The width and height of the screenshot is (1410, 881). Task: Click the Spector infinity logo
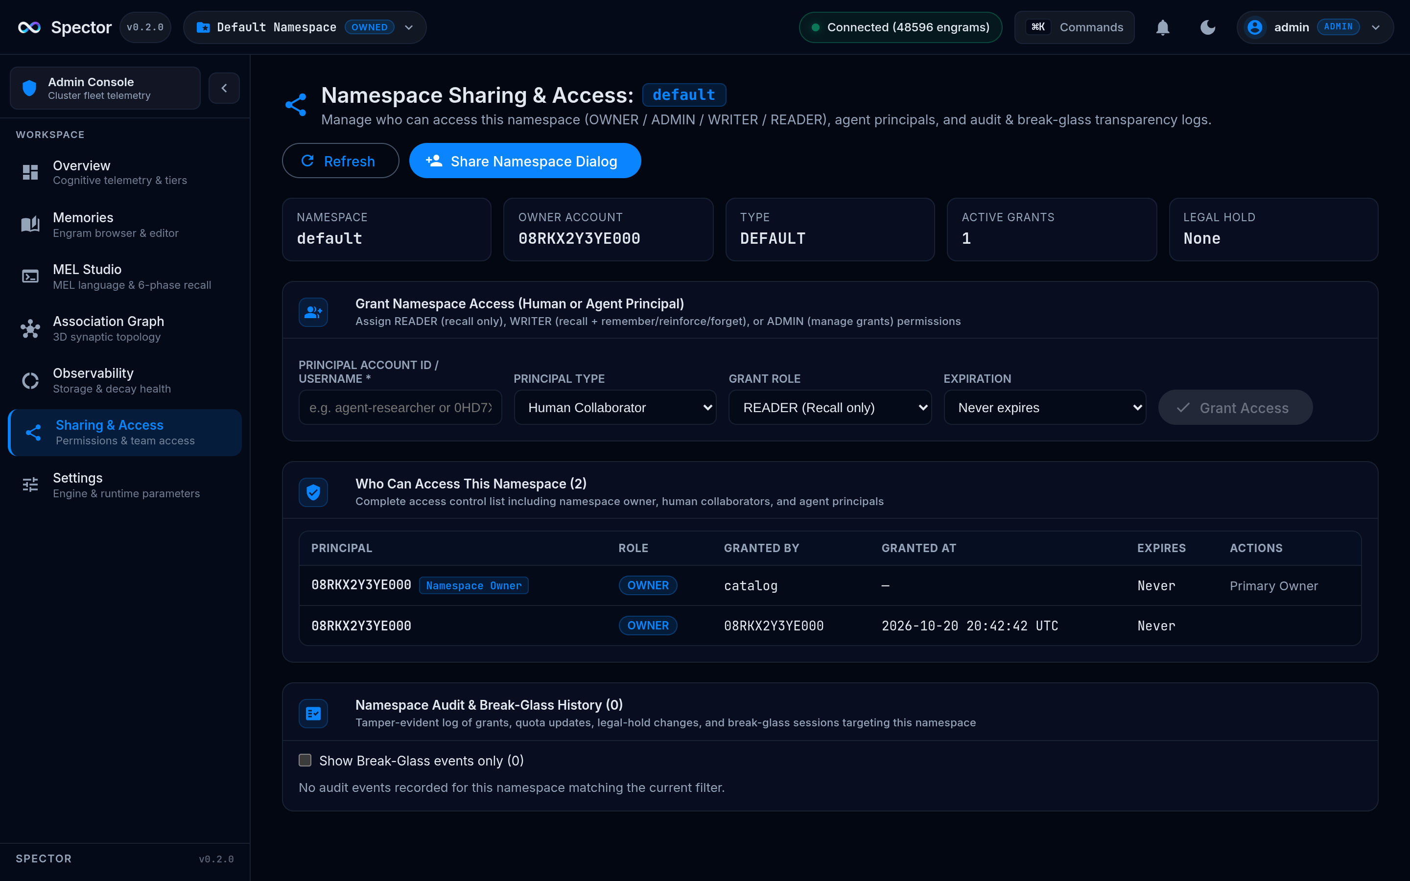tap(29, 27)
